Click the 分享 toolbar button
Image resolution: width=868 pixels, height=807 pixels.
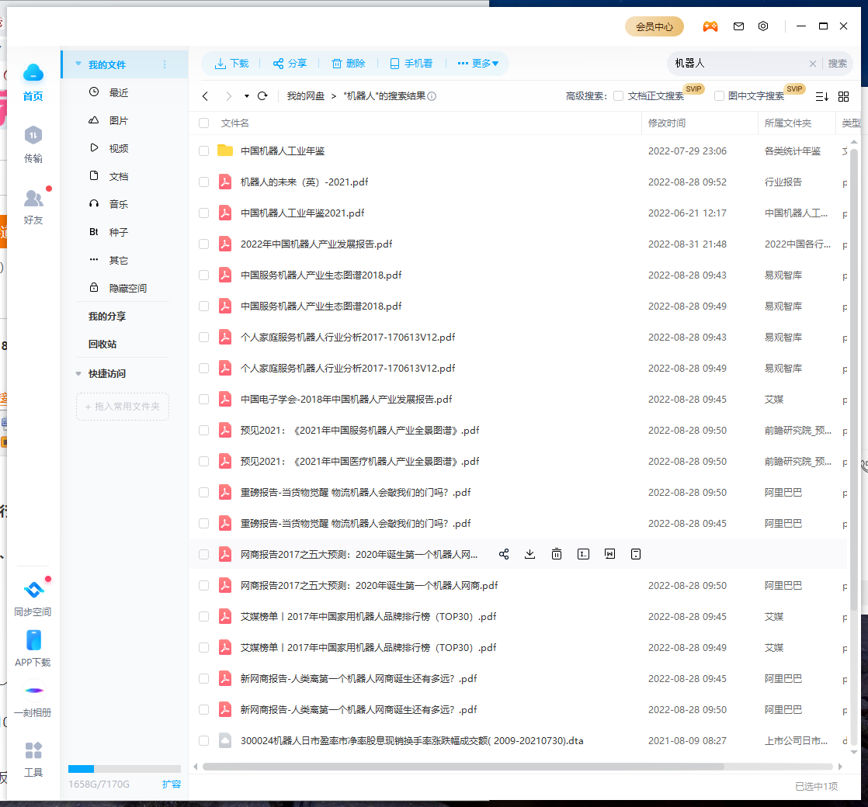(290, 64)
